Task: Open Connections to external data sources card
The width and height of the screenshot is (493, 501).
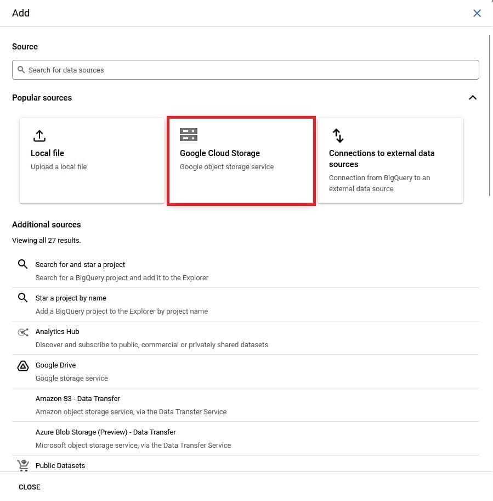Action: click(x=390, y=160)
